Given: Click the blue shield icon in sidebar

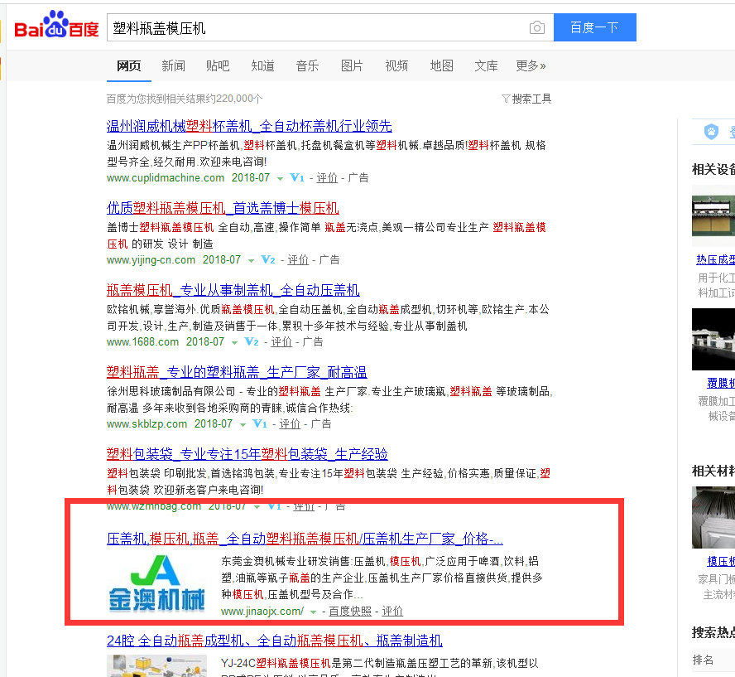Looking at the screenshot, I should [710, 132].
